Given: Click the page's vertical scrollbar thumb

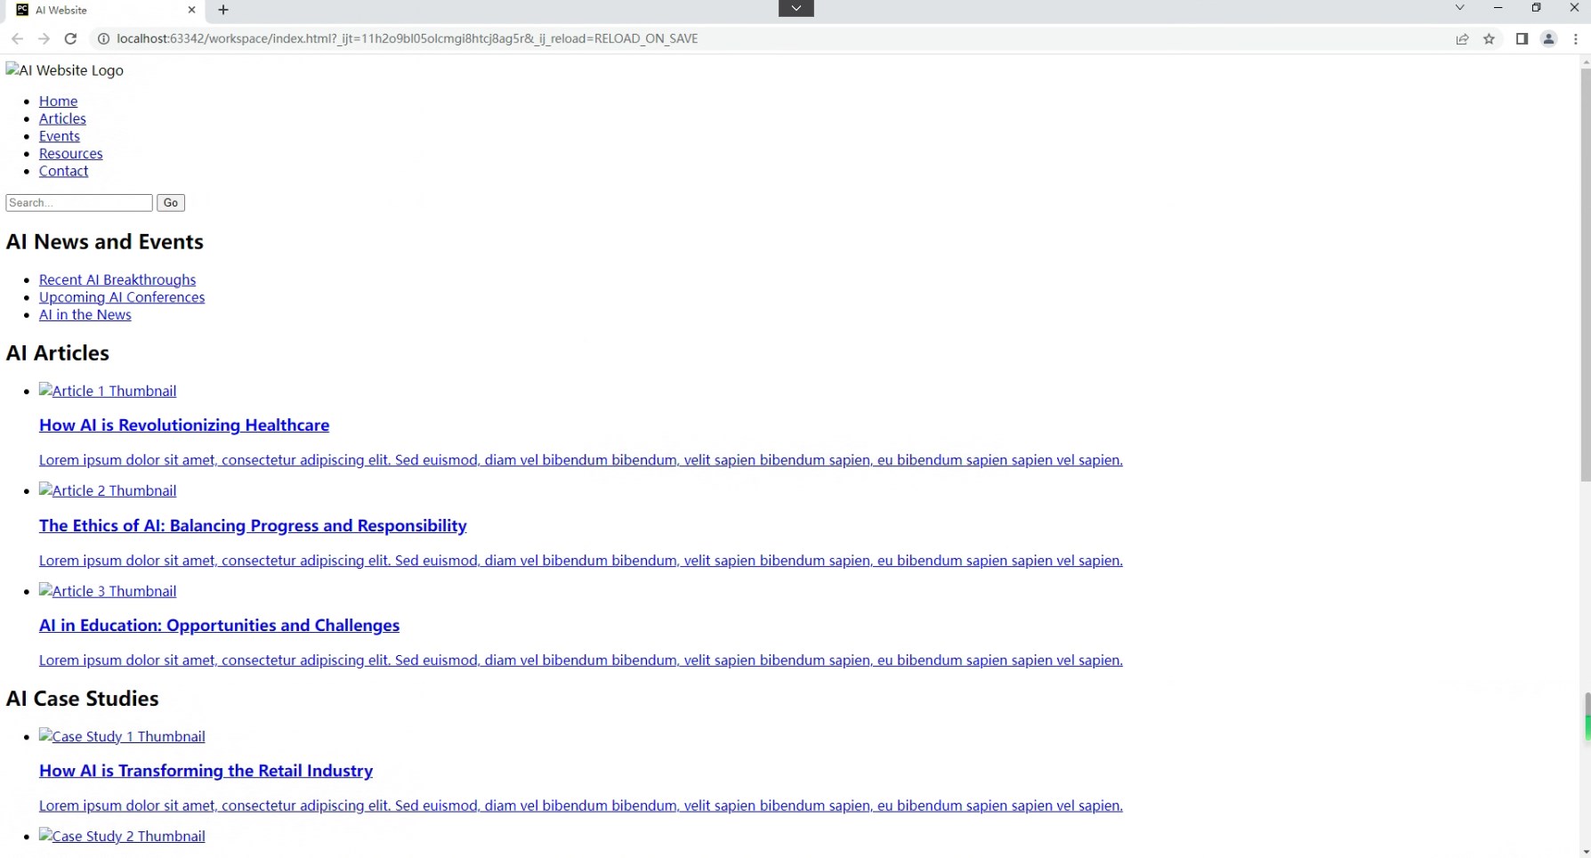Looking at the screenshot, I should pos(1585,276).
